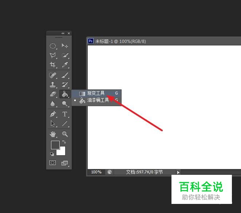The image size is (241, 213).
Task: Select the Blur tool
Action: tap(53, 104)
